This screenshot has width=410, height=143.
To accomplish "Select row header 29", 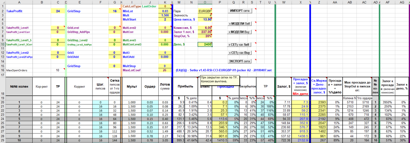I will pyautogui.click(x=3, y=140).
